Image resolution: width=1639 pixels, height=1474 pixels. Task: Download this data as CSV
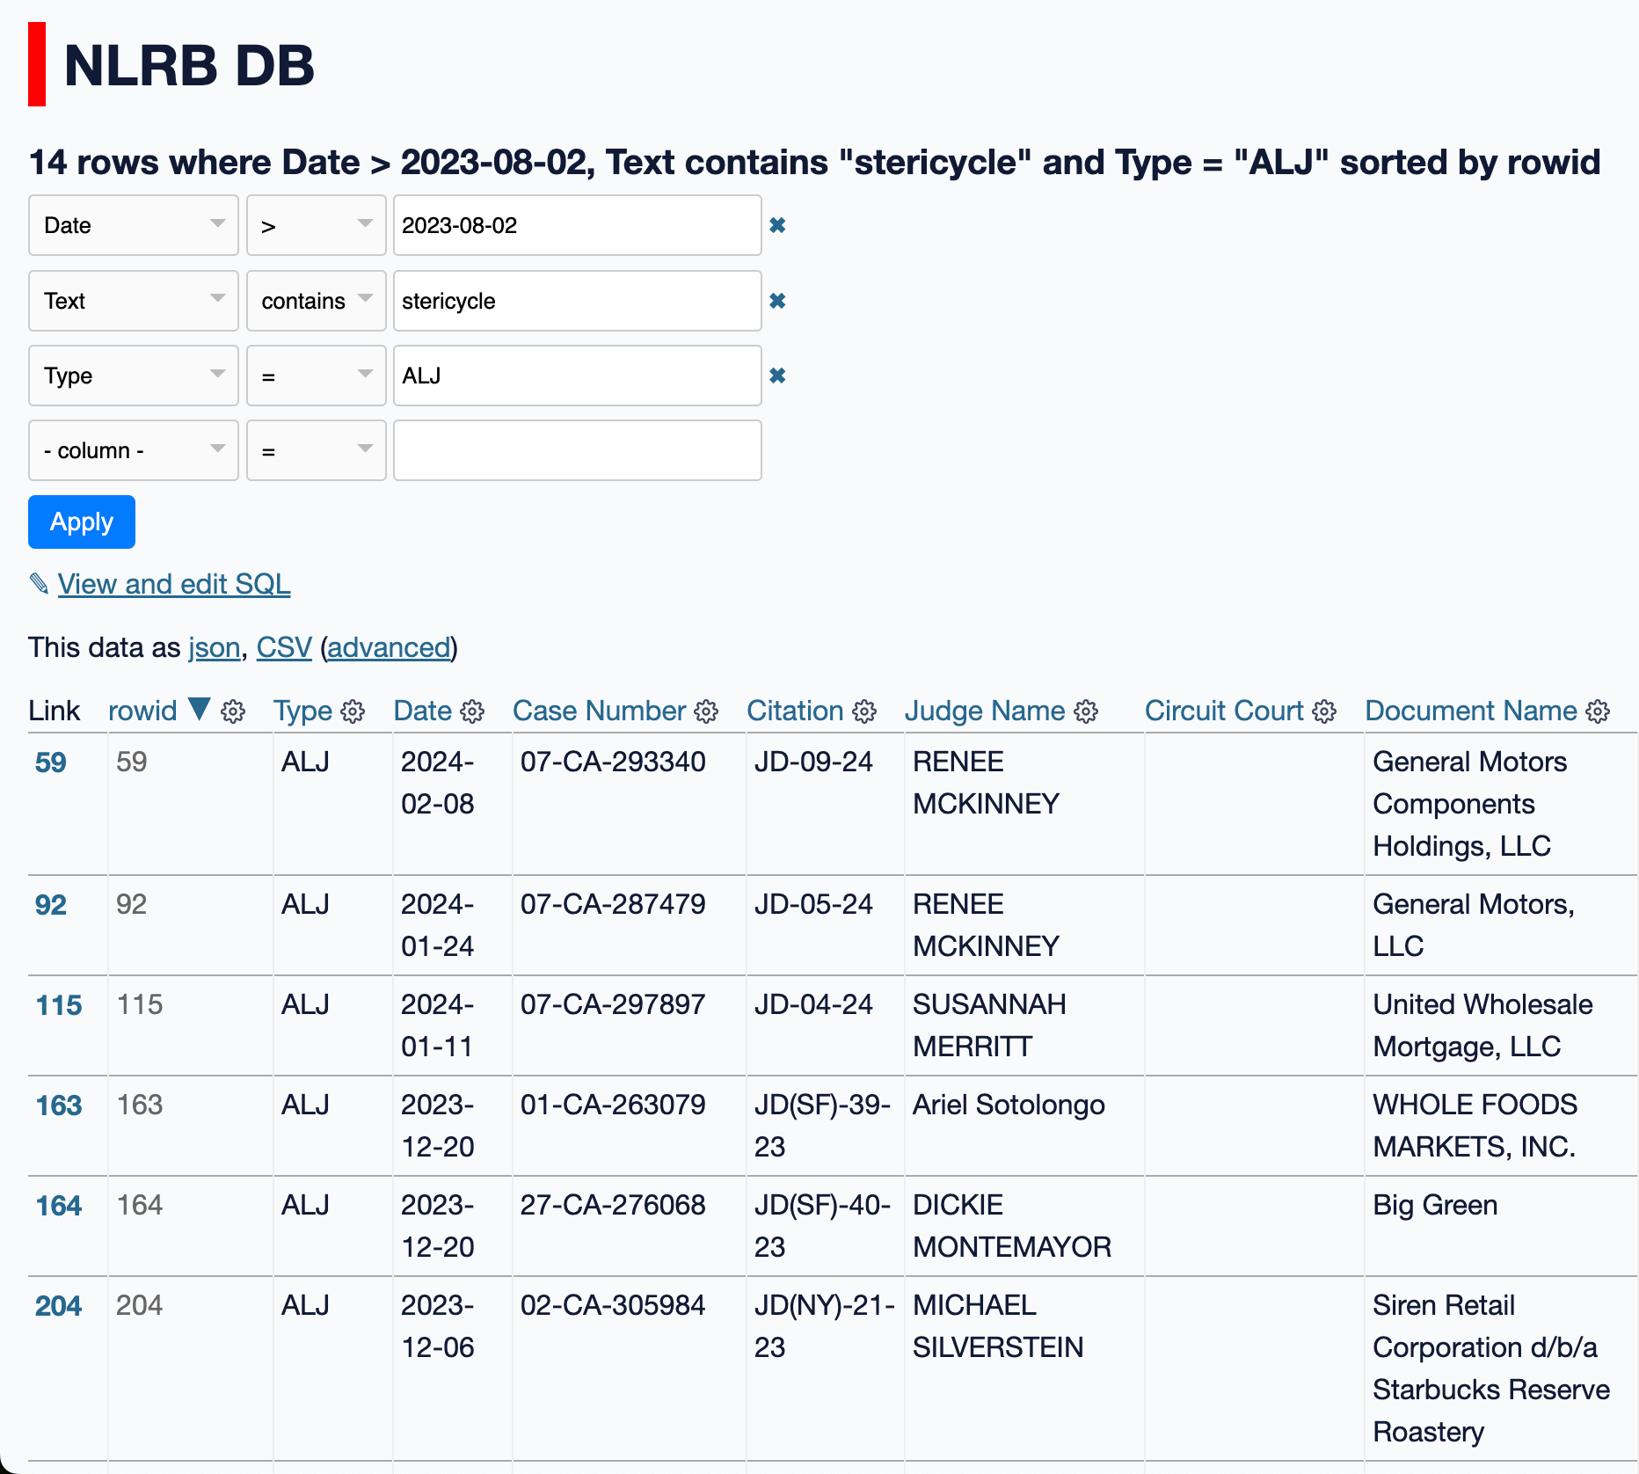(283, 647)
